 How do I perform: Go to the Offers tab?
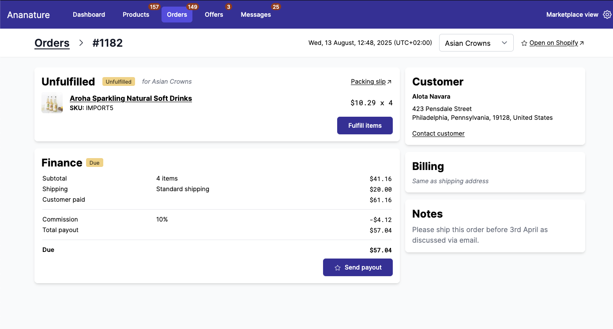tap(214, 15)
